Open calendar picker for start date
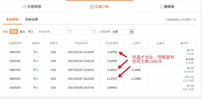The height and width of the screenshot is (99, 202). point(69,32)
